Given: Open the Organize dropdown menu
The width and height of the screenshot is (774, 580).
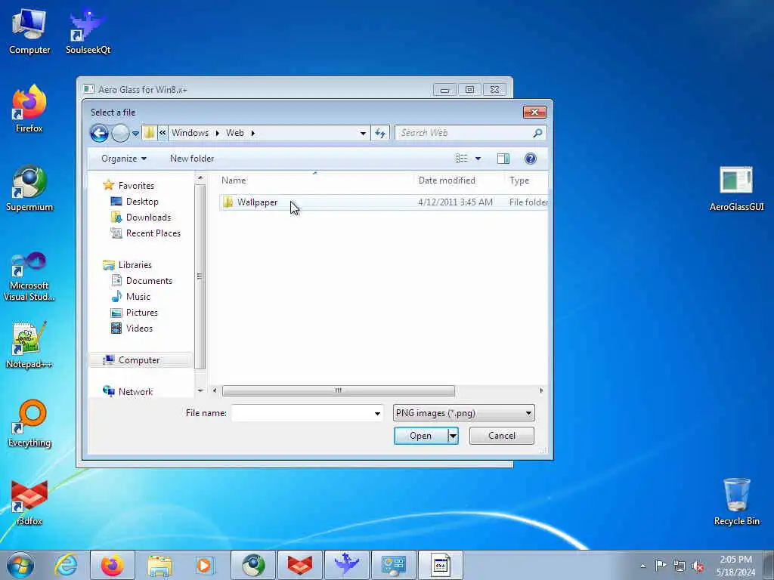Looking at the screenshot, I should point(124,159).
